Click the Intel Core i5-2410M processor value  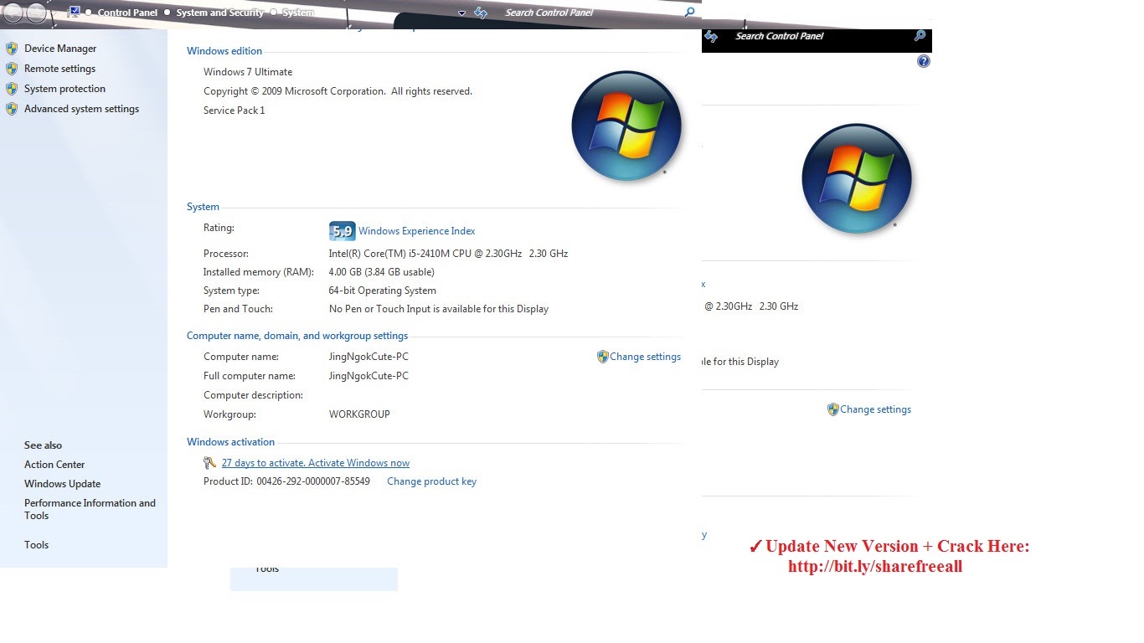pos(448,254)
